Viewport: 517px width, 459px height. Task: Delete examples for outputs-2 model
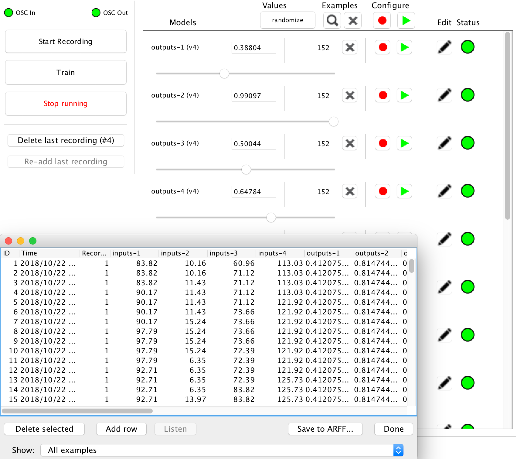click(x=350, y=95)
